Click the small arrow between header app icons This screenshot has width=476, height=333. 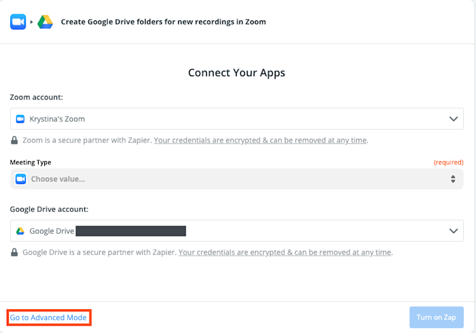pos(31,22)
